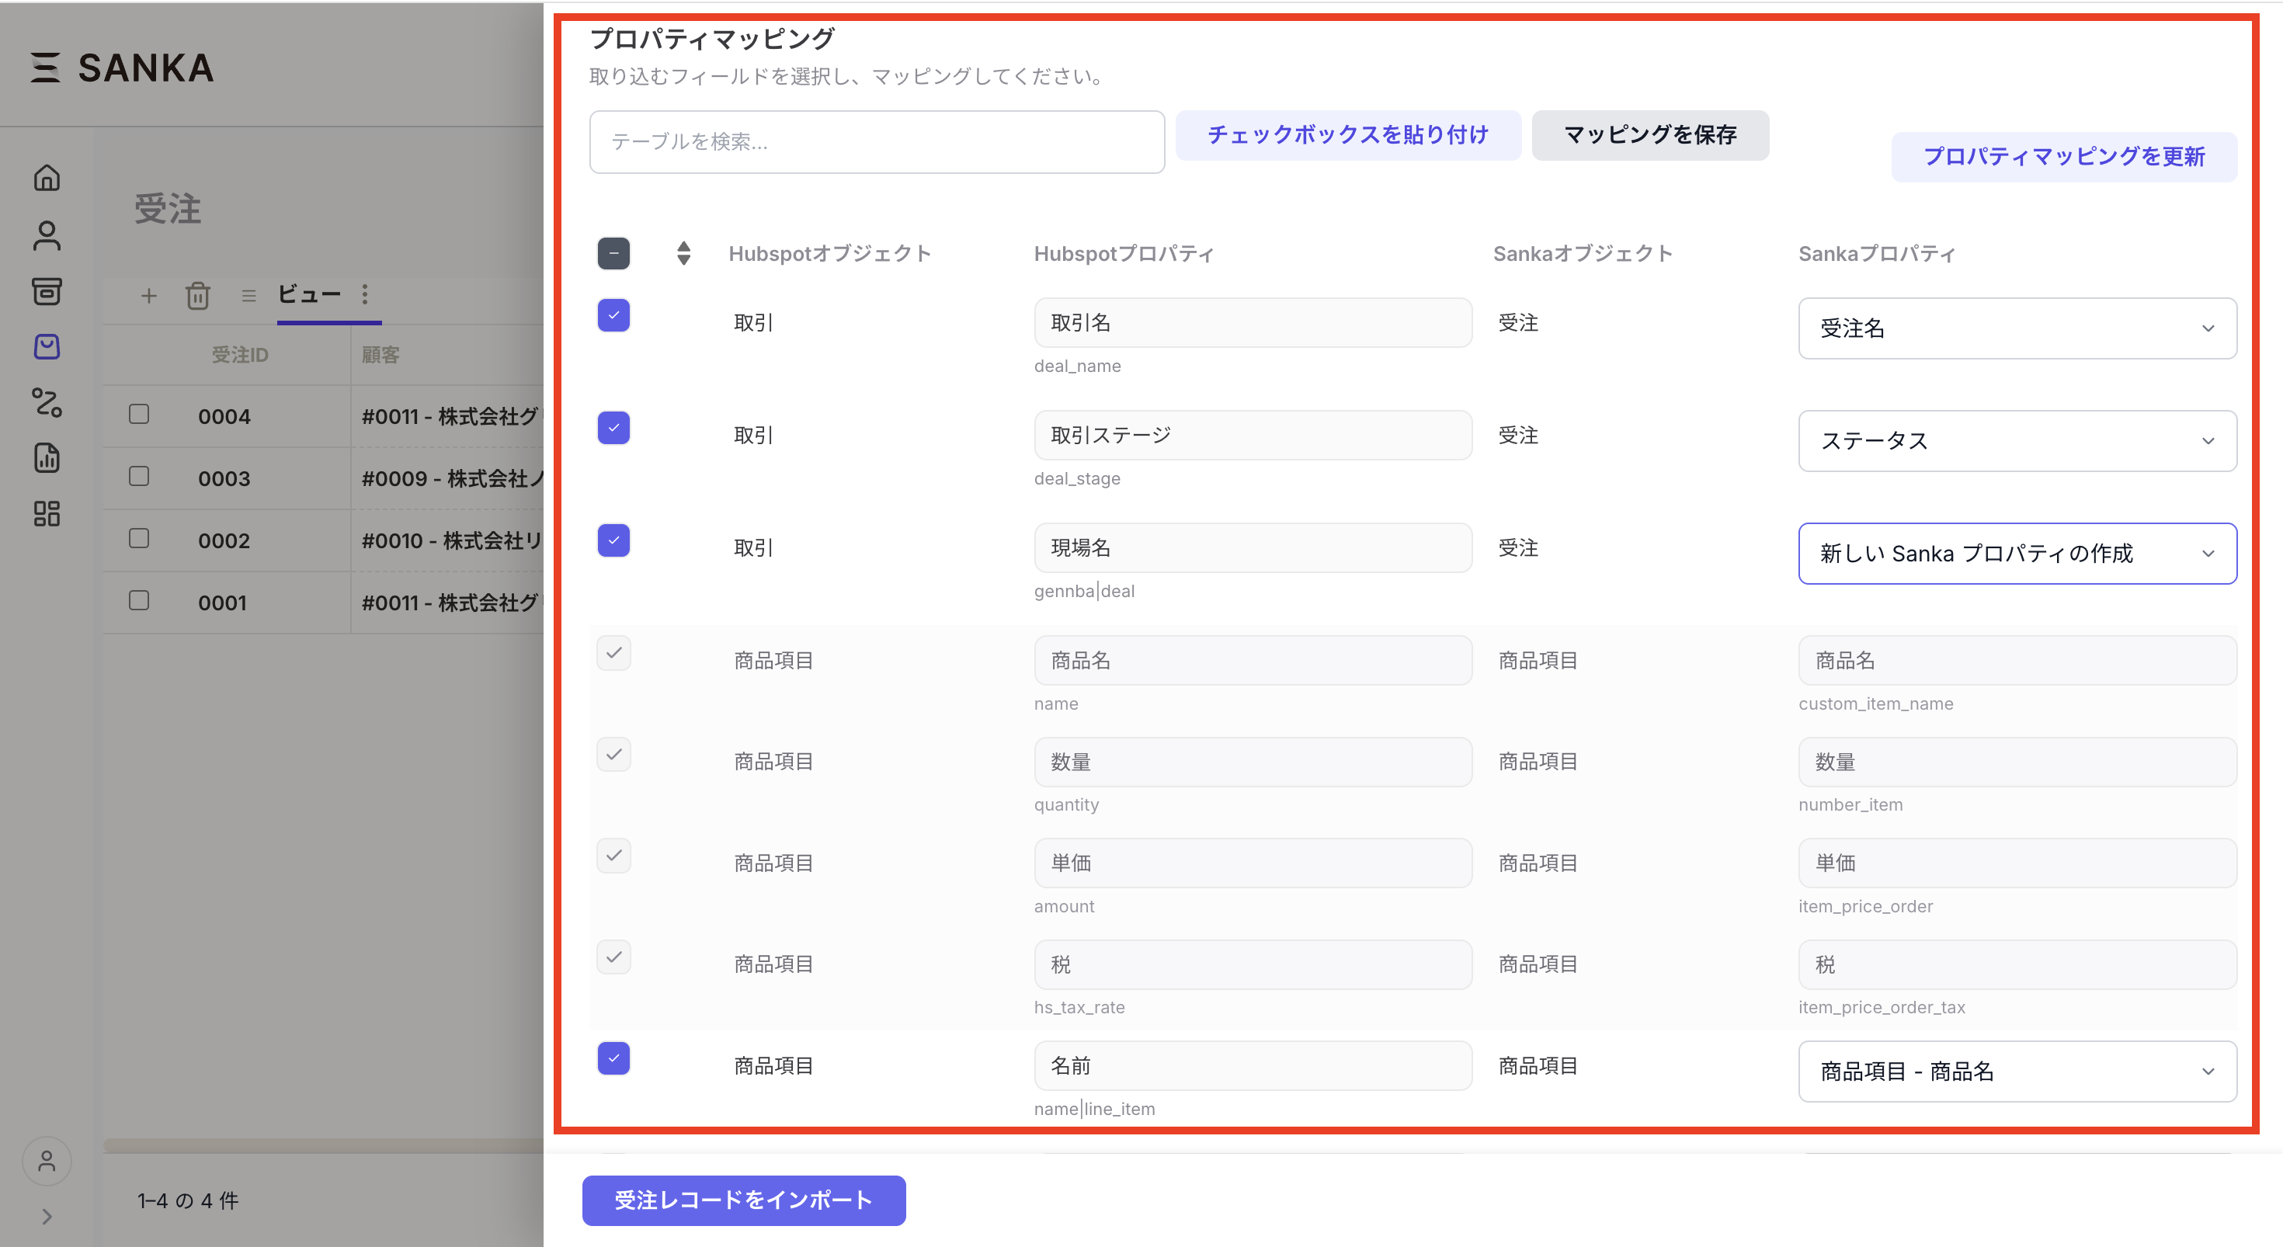Toggle the select-all header checkbox
Screen dimensions: 2283x1247
point(613,253)
